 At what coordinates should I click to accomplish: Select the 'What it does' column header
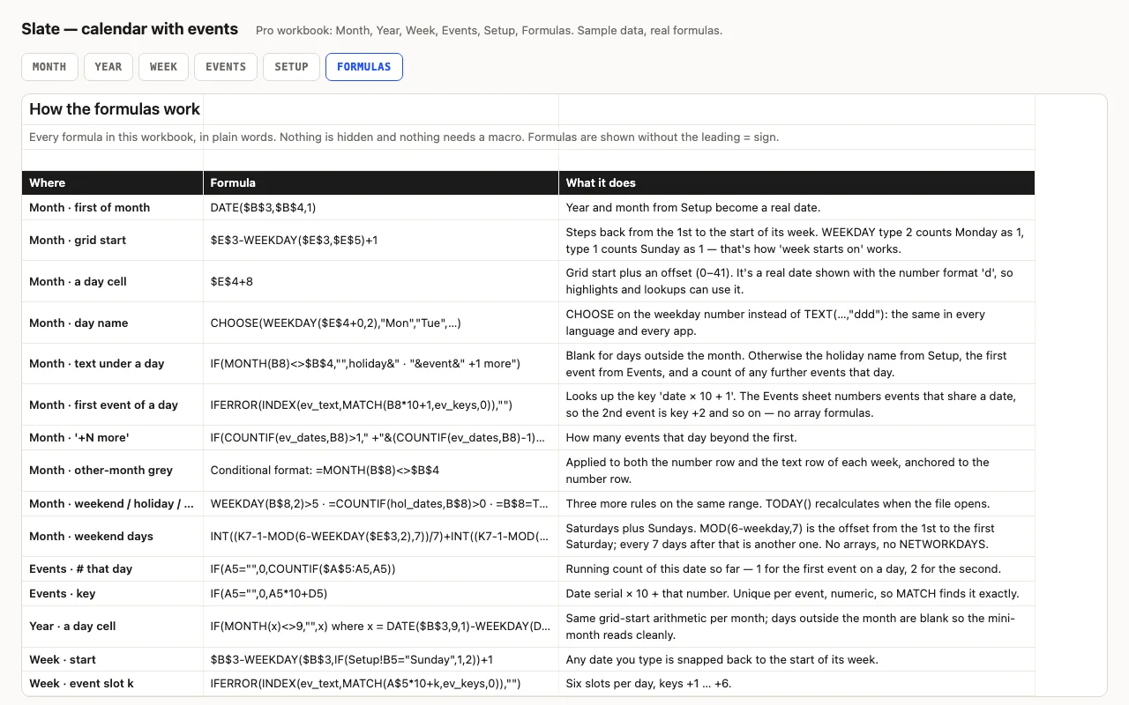[x=796, y=182]
